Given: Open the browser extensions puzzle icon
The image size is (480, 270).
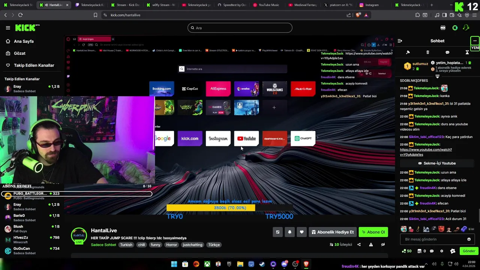Looking at the screenshot, I should [417, 15].
